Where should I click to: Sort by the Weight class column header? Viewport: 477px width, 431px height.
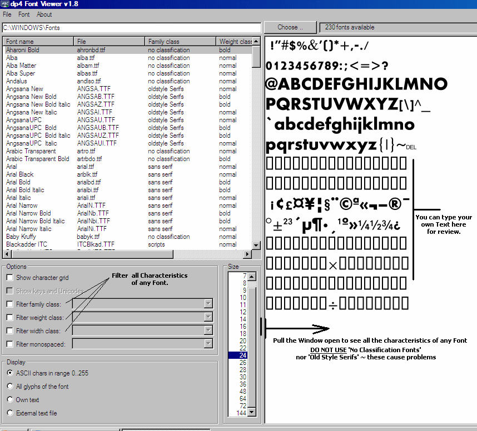pyautogui.click(x=234, y=41)
